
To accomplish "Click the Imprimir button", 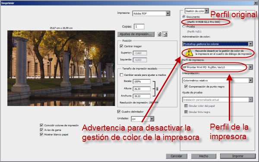I will [238, 156].
